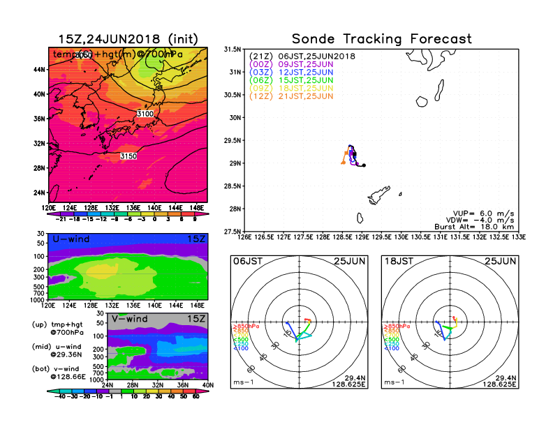553x427 pixels.
Task: Click the "-21" value on the temperature colorbar
Action: [61, 219]
